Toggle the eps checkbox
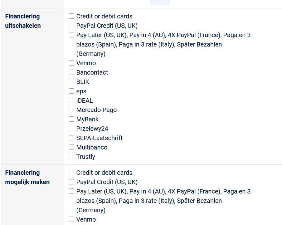The image size is (282, 225). tap(72, 91)
